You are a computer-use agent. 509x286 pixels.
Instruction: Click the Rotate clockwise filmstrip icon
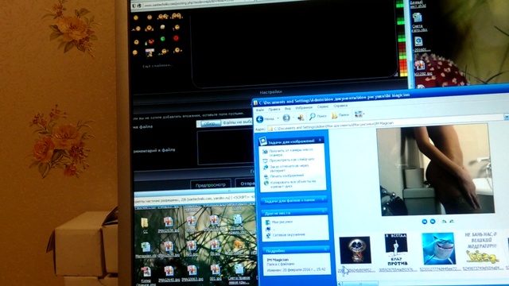tap(444, 222)
